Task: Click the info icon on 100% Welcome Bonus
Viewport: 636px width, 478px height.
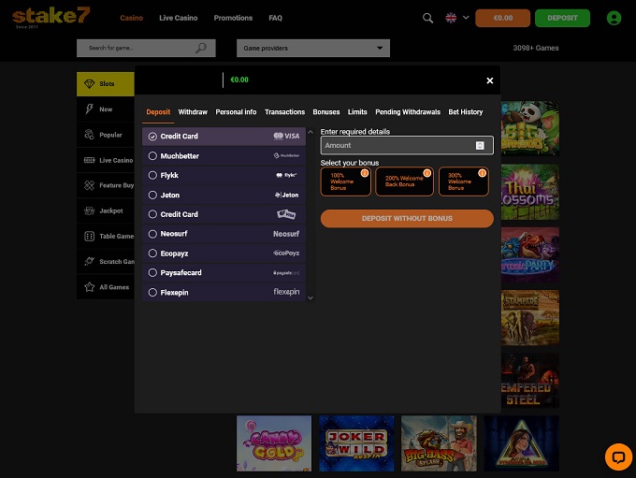Action: (365, 173)
